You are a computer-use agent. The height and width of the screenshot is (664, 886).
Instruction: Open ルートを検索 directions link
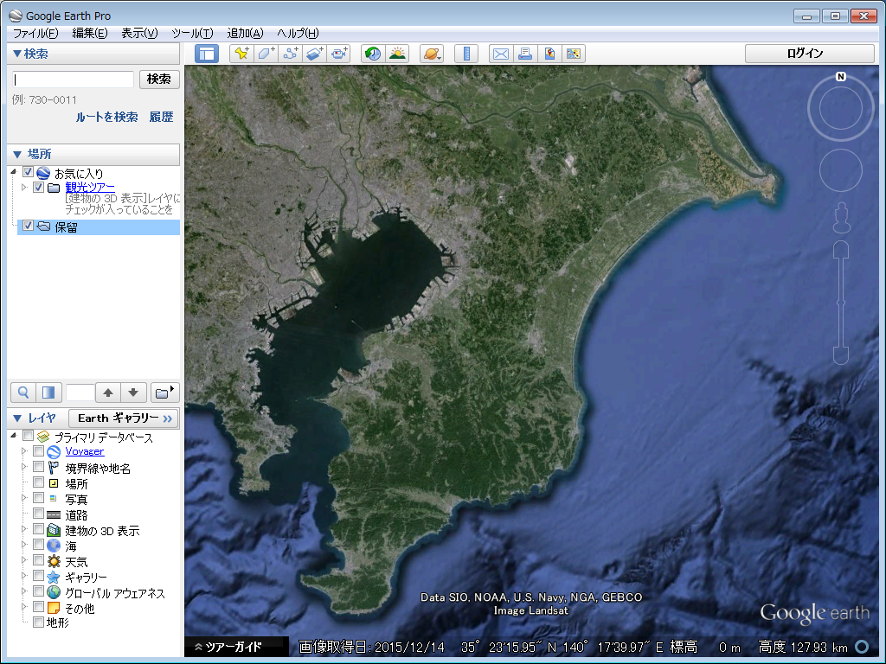pos(106,117)
